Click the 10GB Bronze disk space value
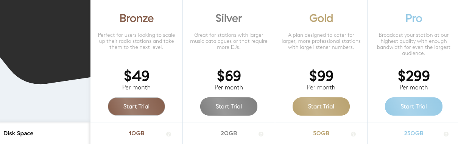This screenshot has height=144, width=458. point(137,133)
